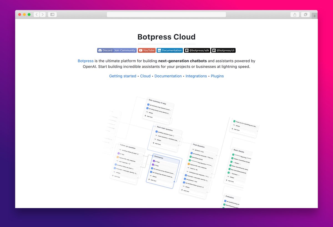Toggle the browser sidebar icon
This screenshot has width=333, height=227.
[52, 14]
